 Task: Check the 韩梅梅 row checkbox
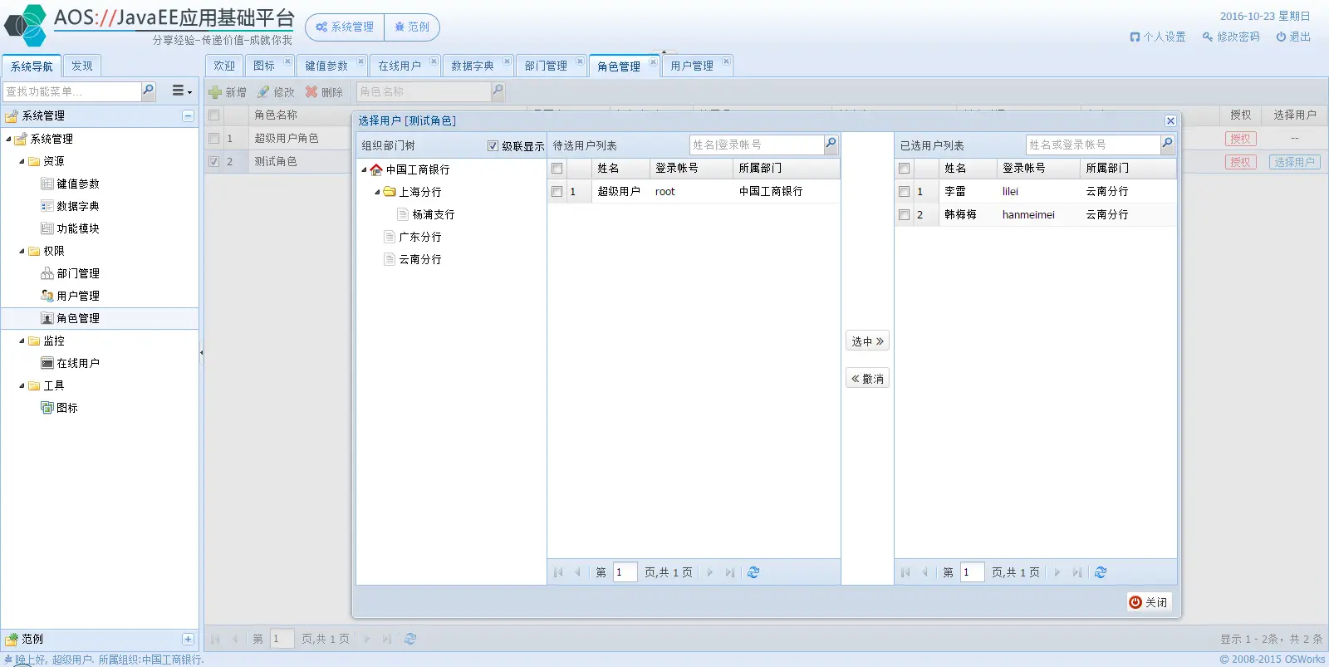click(905, 215)
